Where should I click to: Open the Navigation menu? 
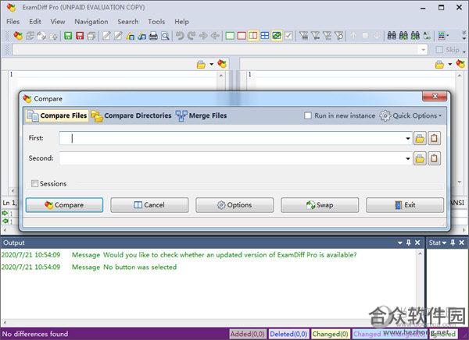[x=91, y=22]
